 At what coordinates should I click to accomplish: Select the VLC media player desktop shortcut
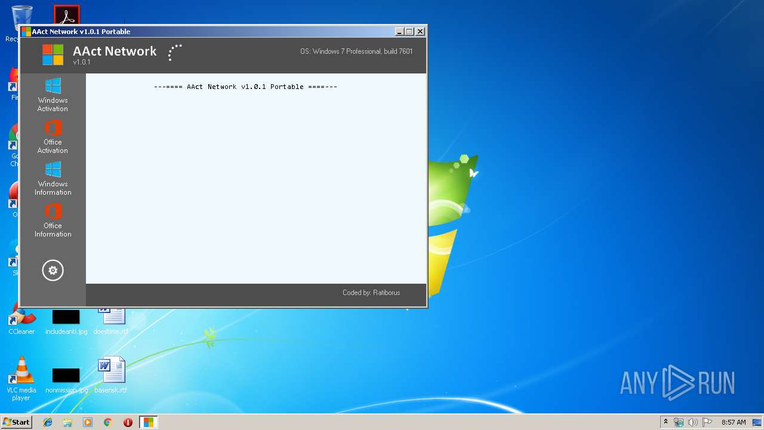pyautogui.click(x=21, y=379)
